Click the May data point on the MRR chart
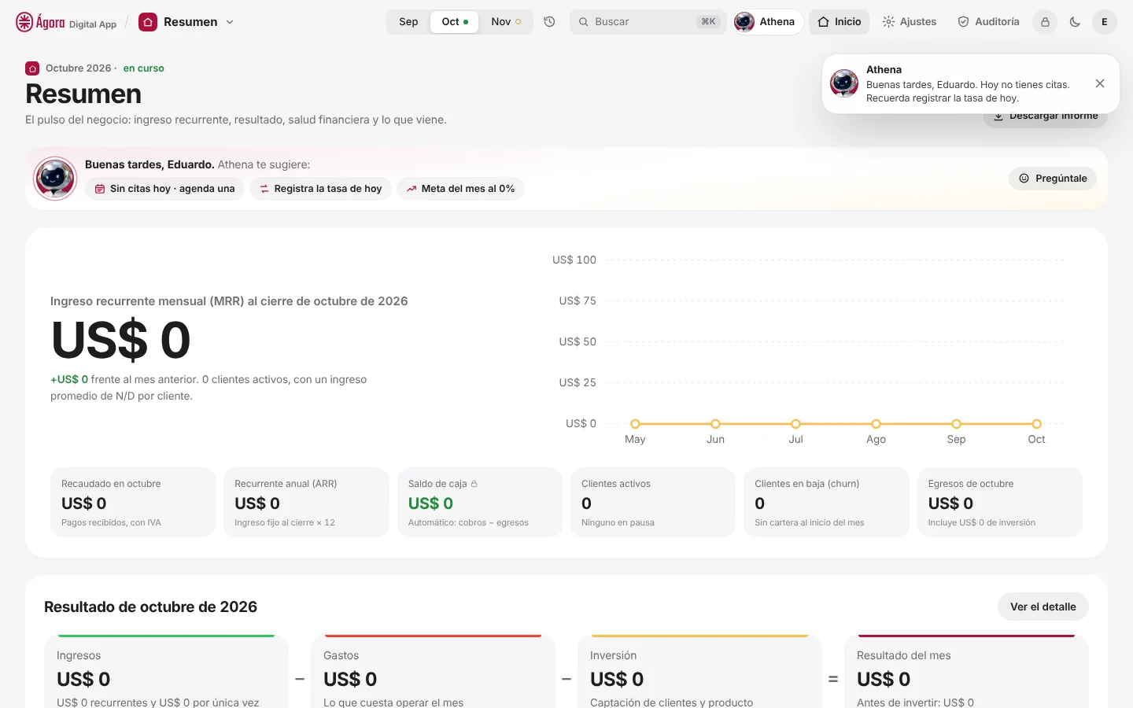Image resolution: width=1133 pixels, height=708 pixels. pyautogui.click(x=635, y=424)
